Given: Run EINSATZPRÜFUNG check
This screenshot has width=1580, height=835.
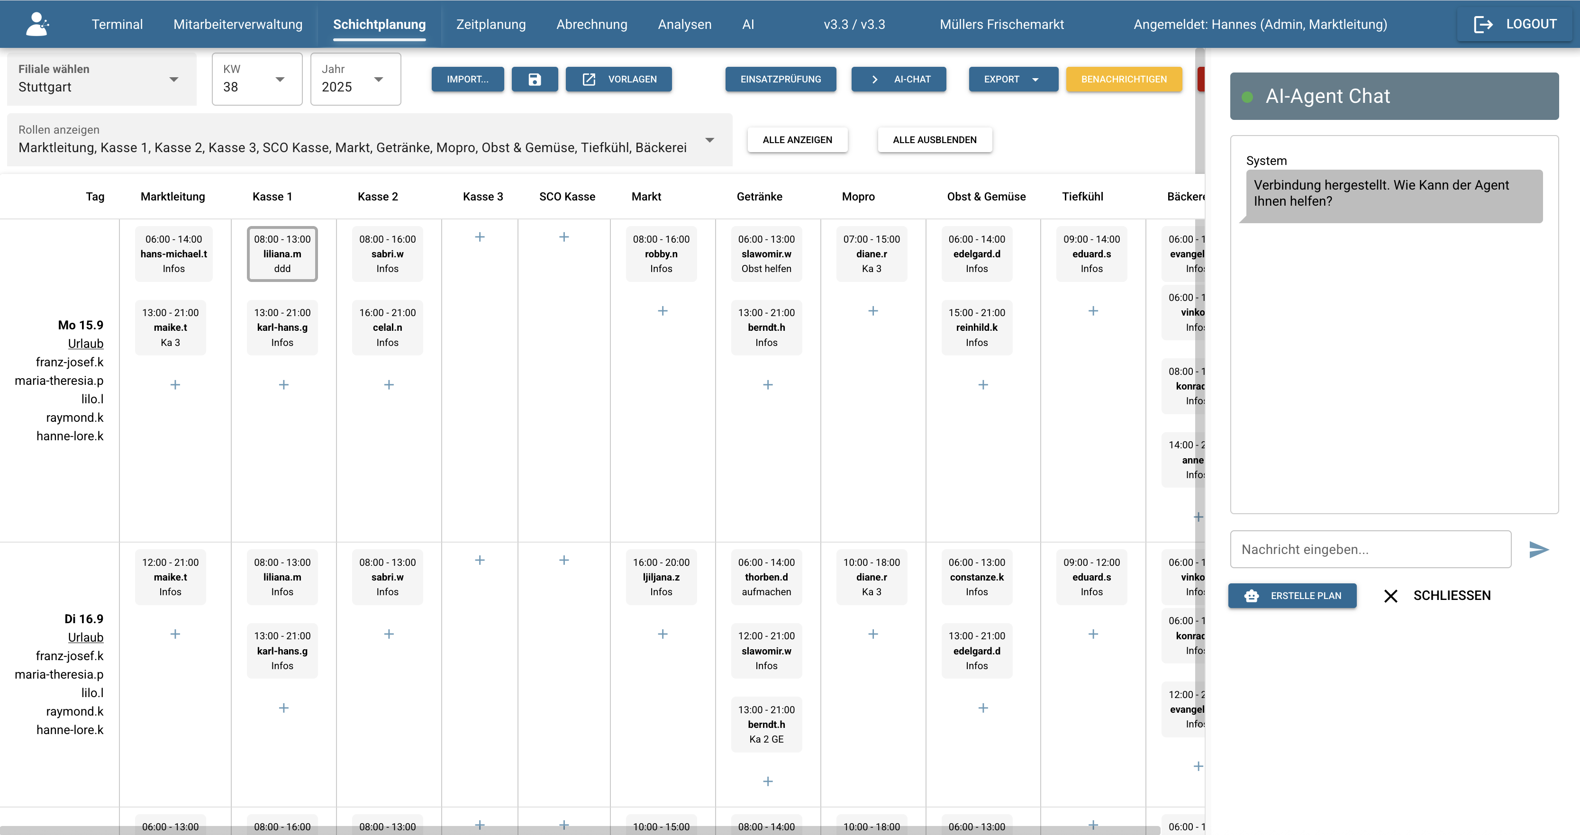Looking at the screenshot, I should tap(780, 79).
